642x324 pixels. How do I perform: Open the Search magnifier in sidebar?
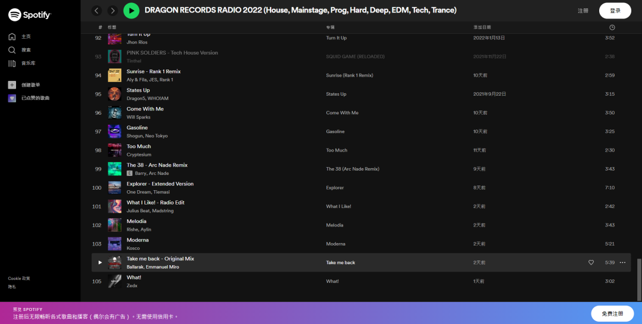(12, 50)
